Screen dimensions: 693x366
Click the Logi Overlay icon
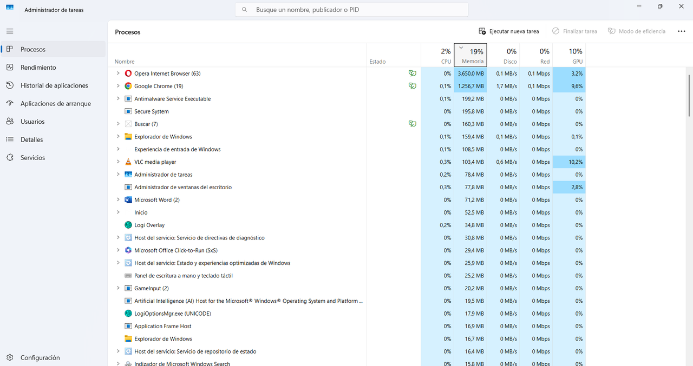[128, 225]
